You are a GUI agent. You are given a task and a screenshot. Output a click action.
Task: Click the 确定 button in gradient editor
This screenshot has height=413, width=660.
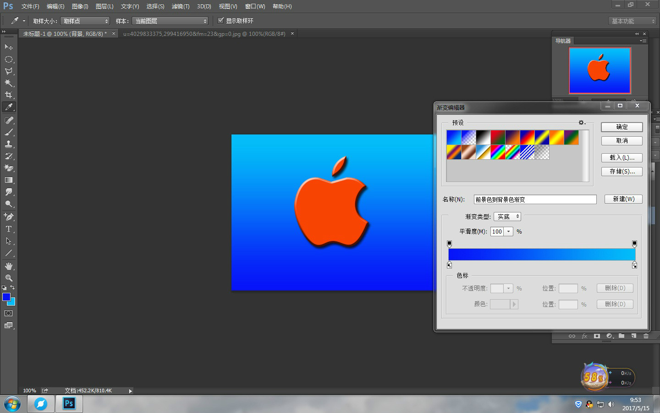(x=621, y=127)
